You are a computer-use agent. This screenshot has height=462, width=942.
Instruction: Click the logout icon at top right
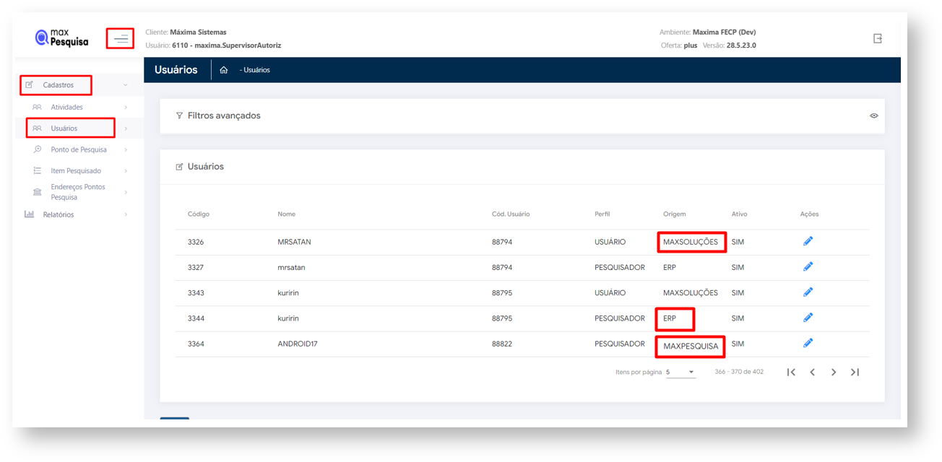point(878,38)
